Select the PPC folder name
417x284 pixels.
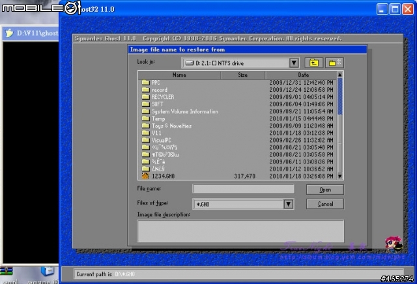156,83
